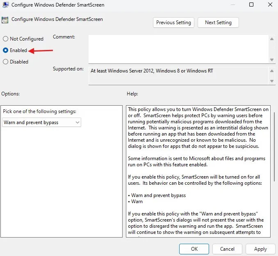Viewport: 278px width, 256px height.
Task: Click the title bar window icon
Action: (x=5, y=5)
